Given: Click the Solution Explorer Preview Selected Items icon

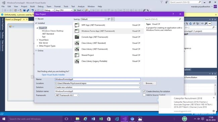Looking at the screenshot, I should (x=210, y=24).
